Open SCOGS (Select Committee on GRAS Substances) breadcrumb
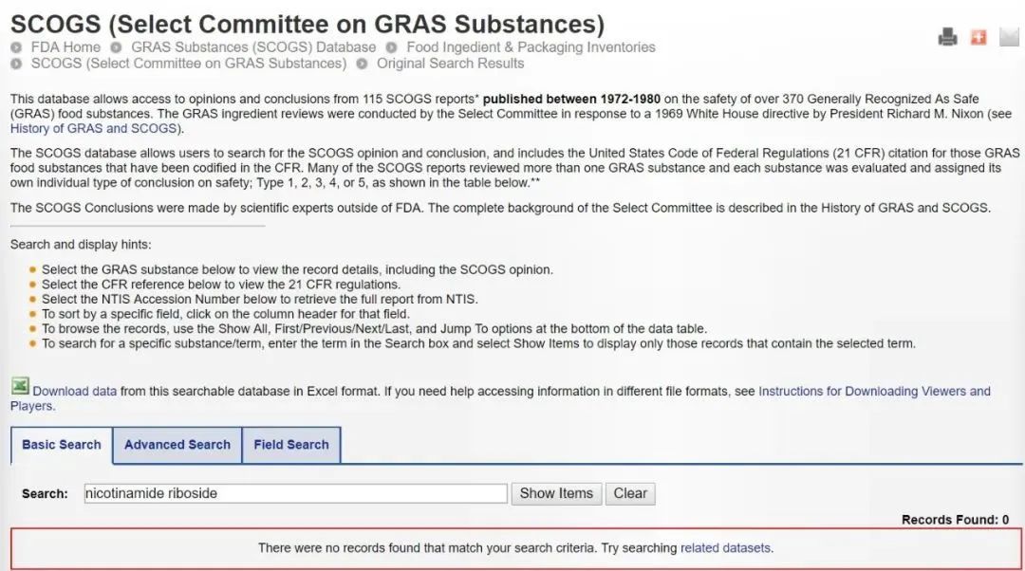Image resolution: width=1025 pixels, height=571 pixels. 189,64
